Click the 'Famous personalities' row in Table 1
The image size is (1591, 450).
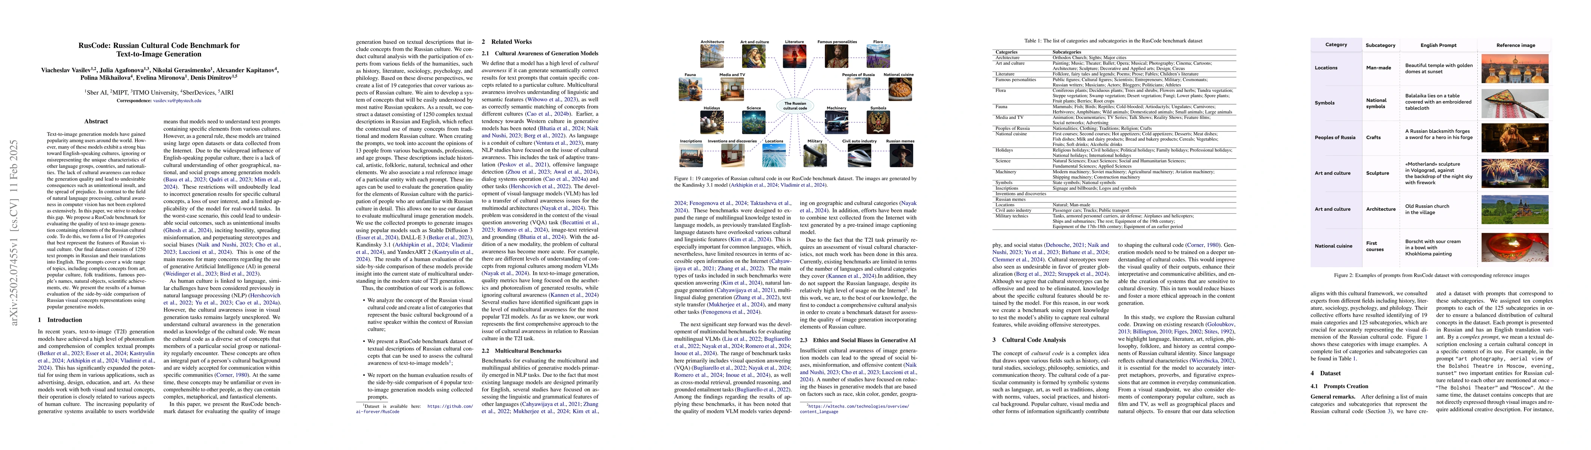(1114, 82)
